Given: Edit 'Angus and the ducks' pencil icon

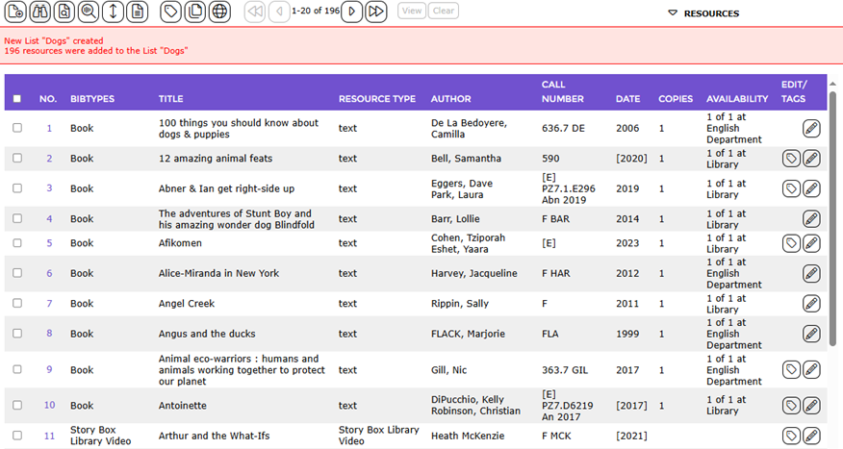Looking at the screenshot, I should (x=811, y=334).
